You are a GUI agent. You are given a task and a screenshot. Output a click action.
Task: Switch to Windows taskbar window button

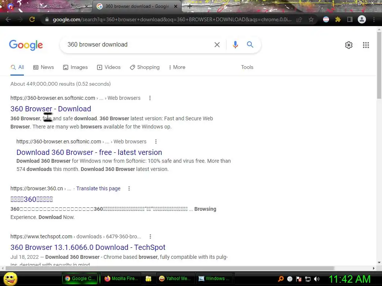[214, 279]
